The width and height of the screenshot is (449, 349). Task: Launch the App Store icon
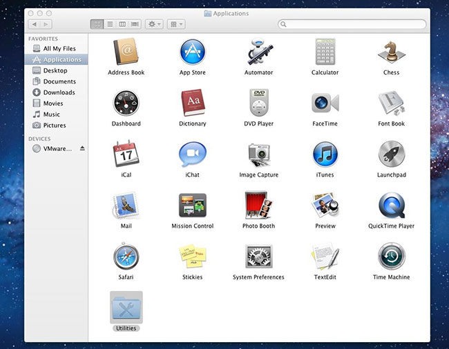tap(193, 52)
